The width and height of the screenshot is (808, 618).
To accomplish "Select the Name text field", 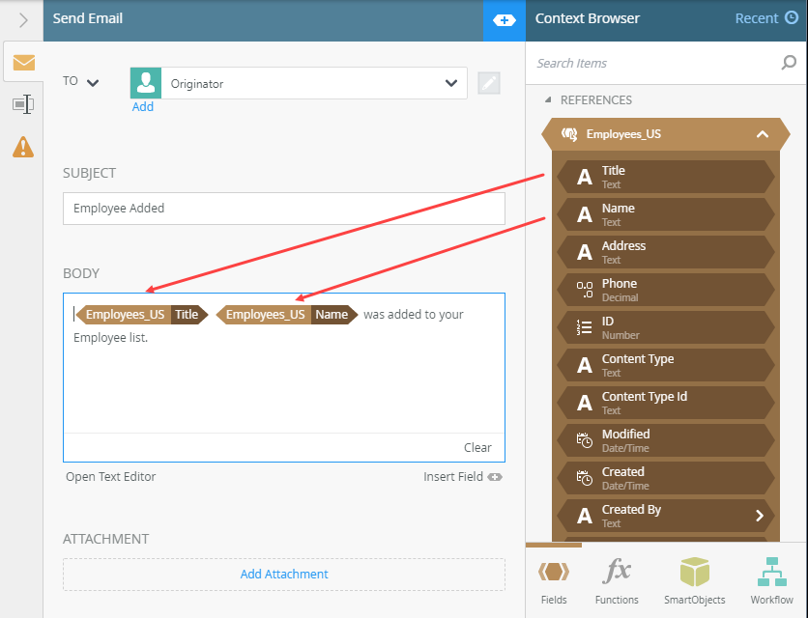I will pyautogui.click(x=666, y=214).
